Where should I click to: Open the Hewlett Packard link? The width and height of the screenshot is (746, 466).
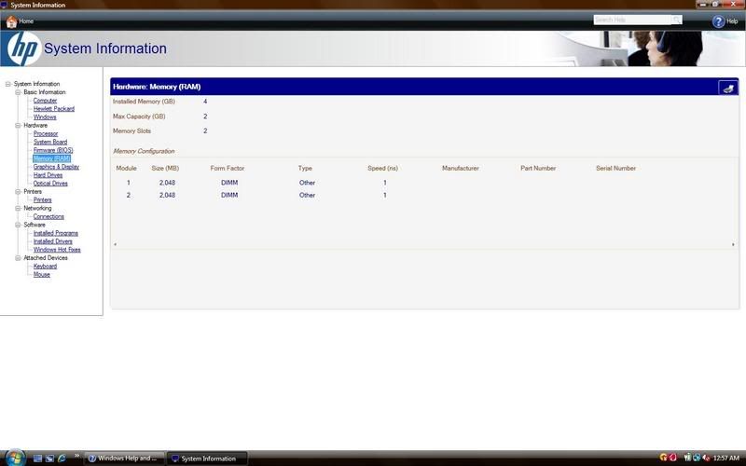(x=54, y=109)
